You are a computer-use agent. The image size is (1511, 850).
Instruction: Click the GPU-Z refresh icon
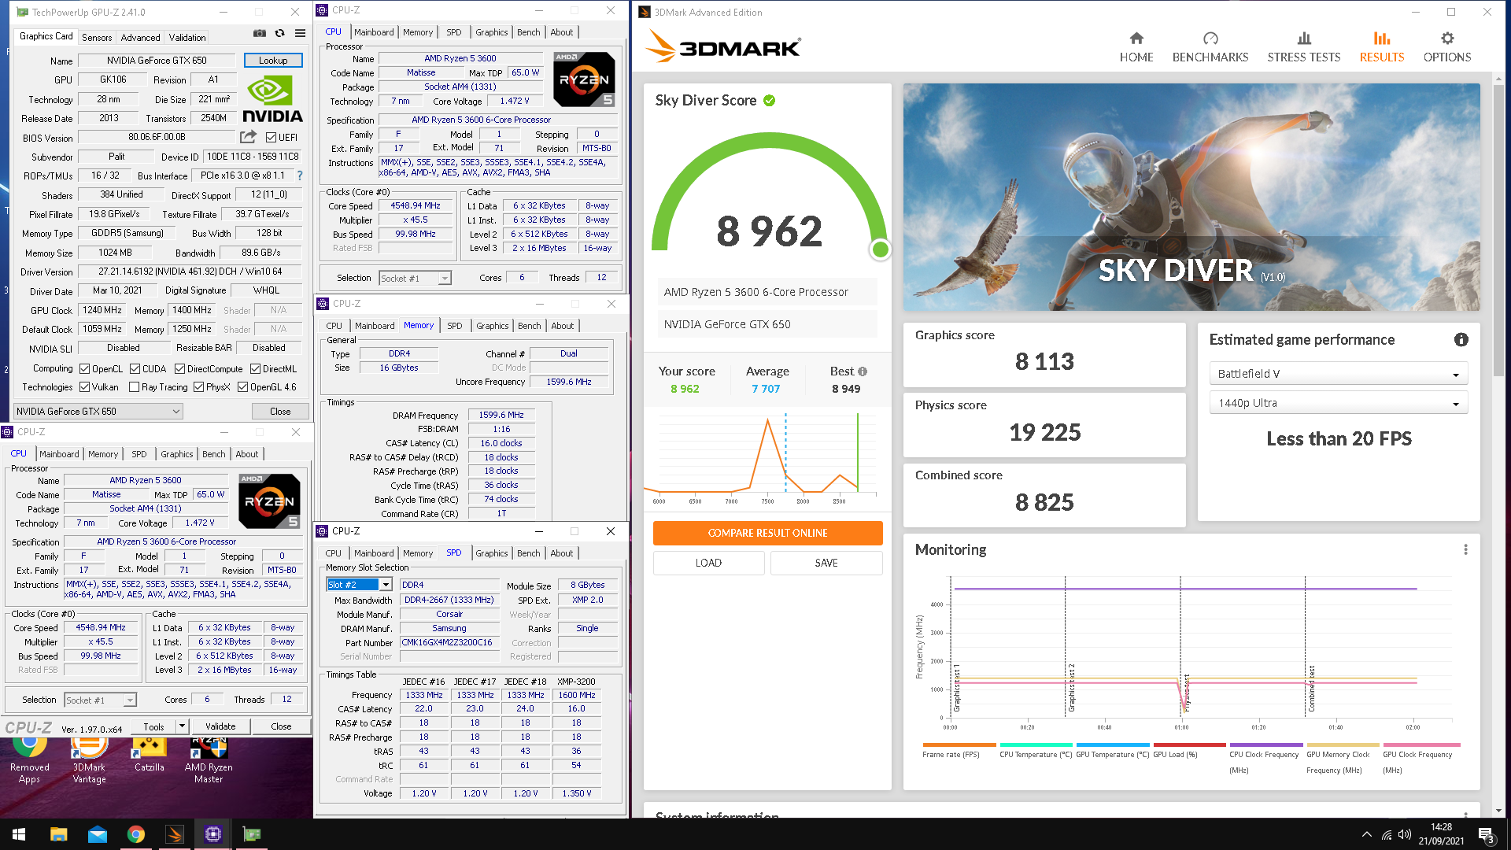[x=279, y=33]
